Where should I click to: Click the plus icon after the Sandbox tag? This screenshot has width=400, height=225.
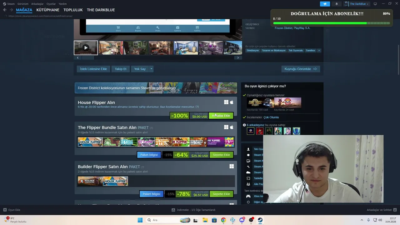(x=319, y=50)
